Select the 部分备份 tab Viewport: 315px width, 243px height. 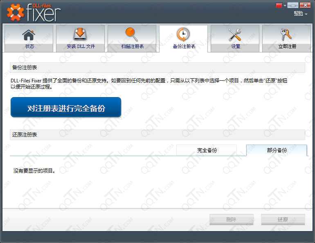tap(277, 150)
